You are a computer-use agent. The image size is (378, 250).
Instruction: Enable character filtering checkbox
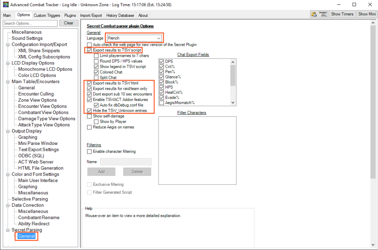coord(89,152)
